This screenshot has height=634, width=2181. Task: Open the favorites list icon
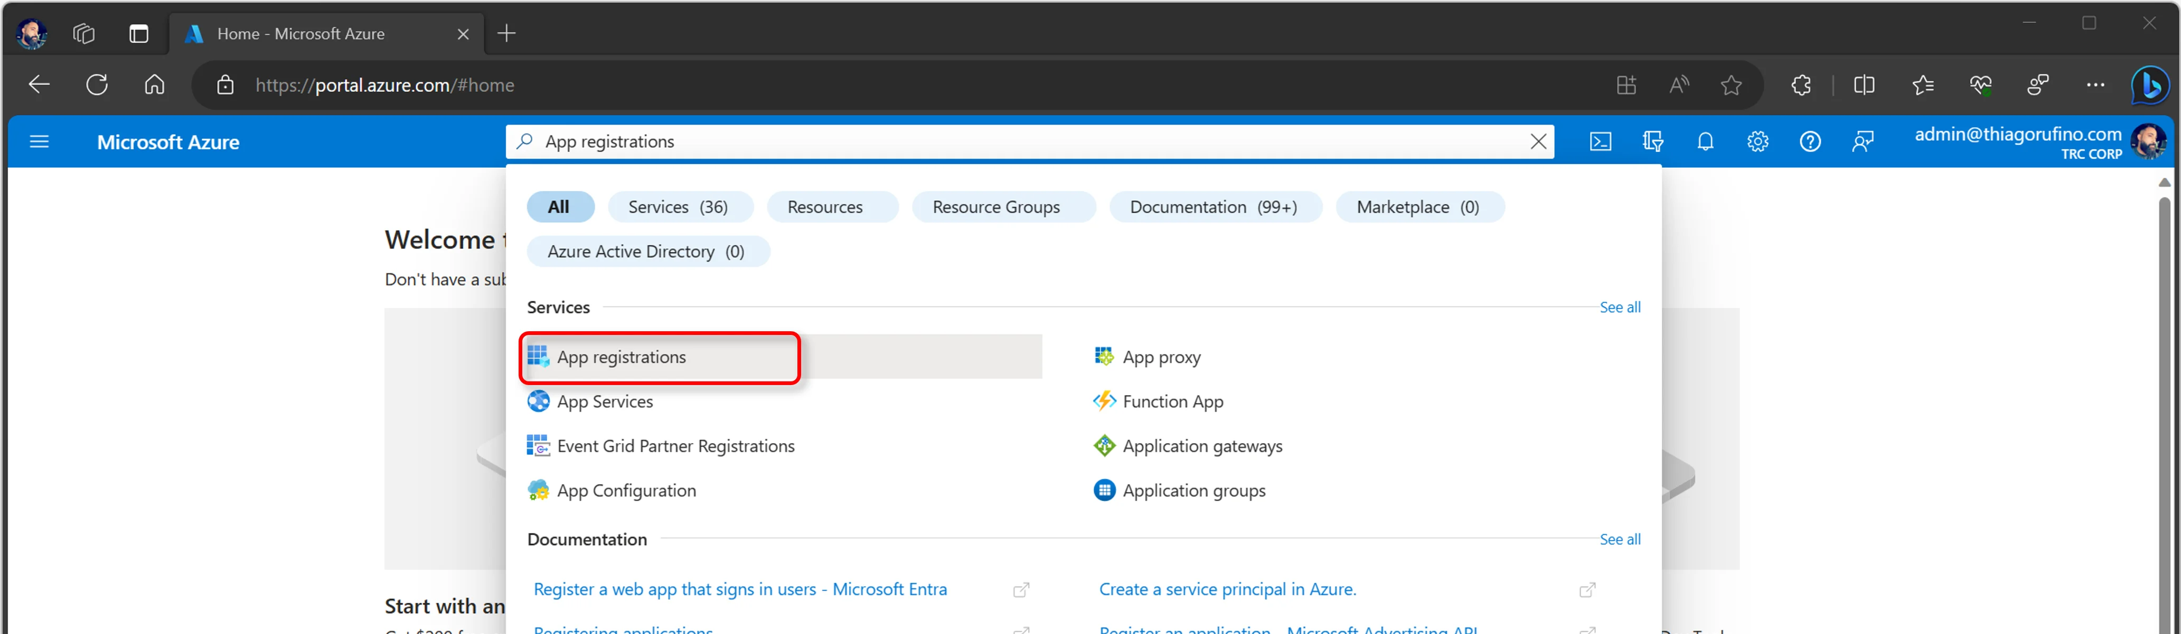click(x=1923, y=84)
